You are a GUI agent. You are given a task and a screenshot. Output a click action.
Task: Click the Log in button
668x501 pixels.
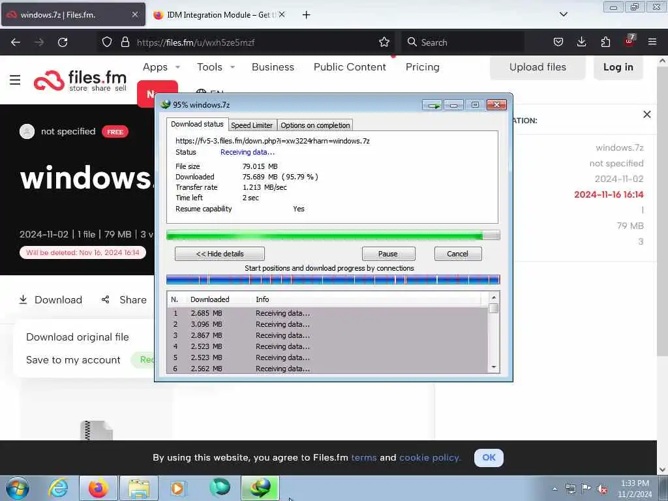pos(618,67)
